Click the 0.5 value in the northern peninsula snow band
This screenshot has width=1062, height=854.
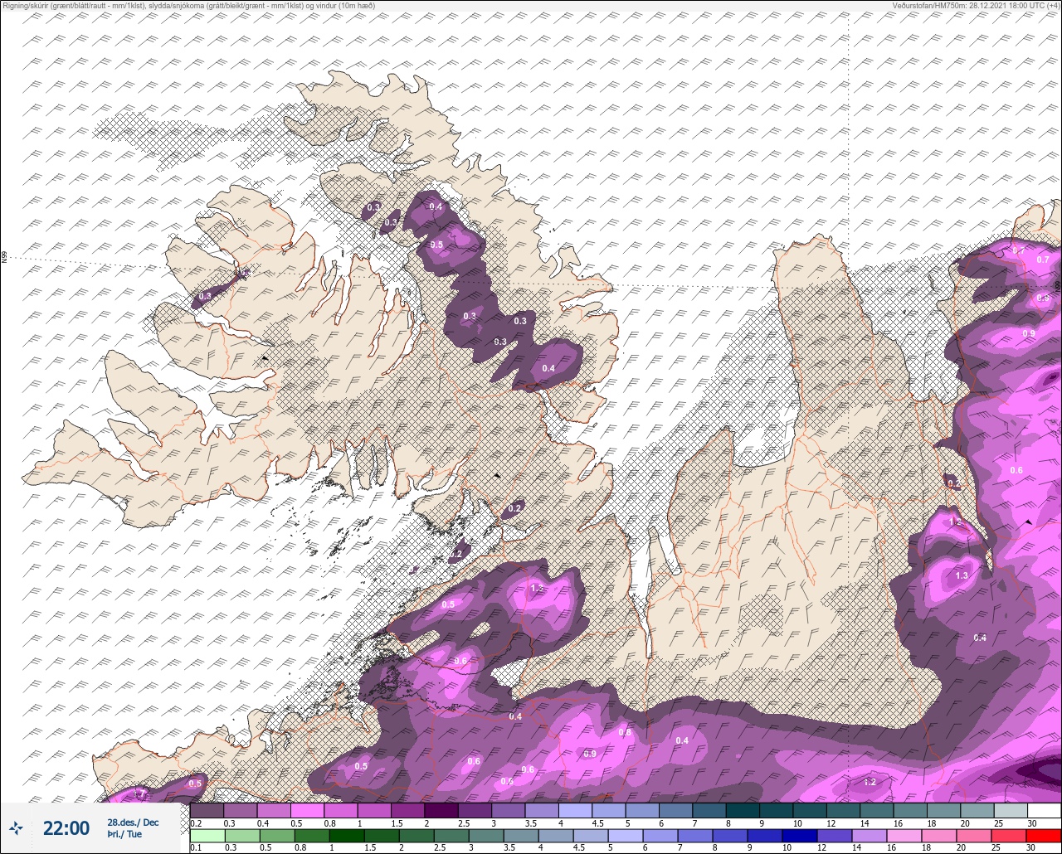tap(436, 245)
